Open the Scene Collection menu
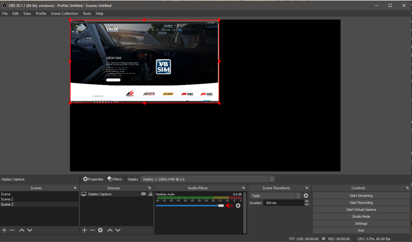Image resolution: width=412 pixels, height=242 pixels. (x=64, y=13)
